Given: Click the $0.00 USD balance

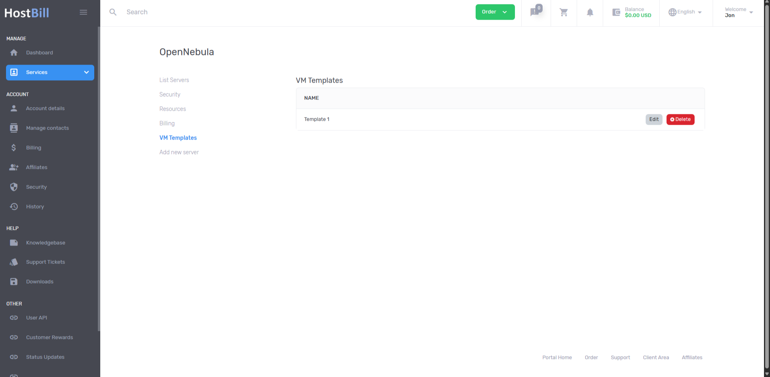Looking at the screenshot, I should point(638,16).
